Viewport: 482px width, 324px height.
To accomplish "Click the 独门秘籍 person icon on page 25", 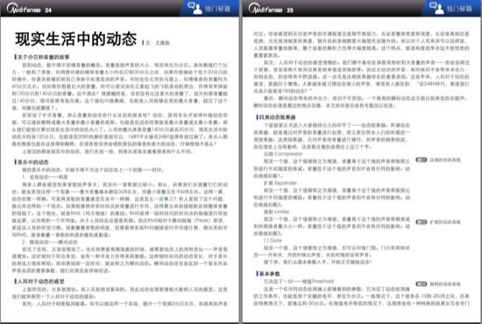I will click(436, 8).
